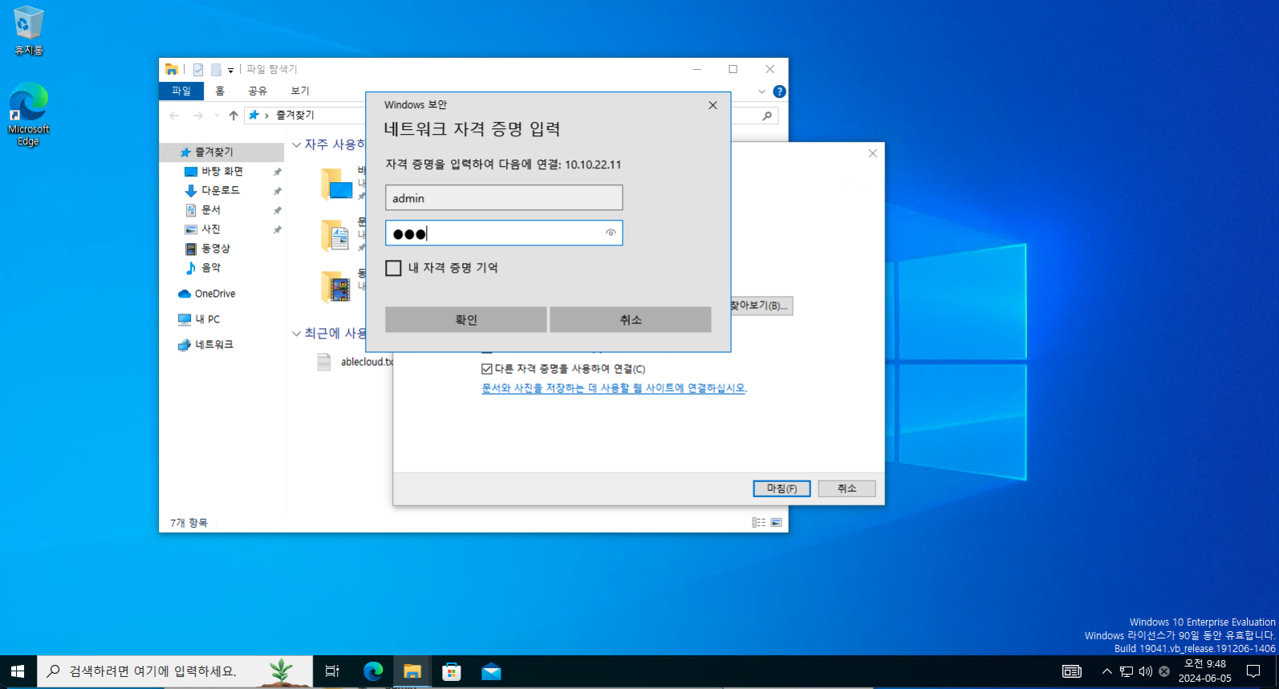Open the 파일 ribbon tab
Viewport: 1279px width, 689px height.
pos(181,91)
